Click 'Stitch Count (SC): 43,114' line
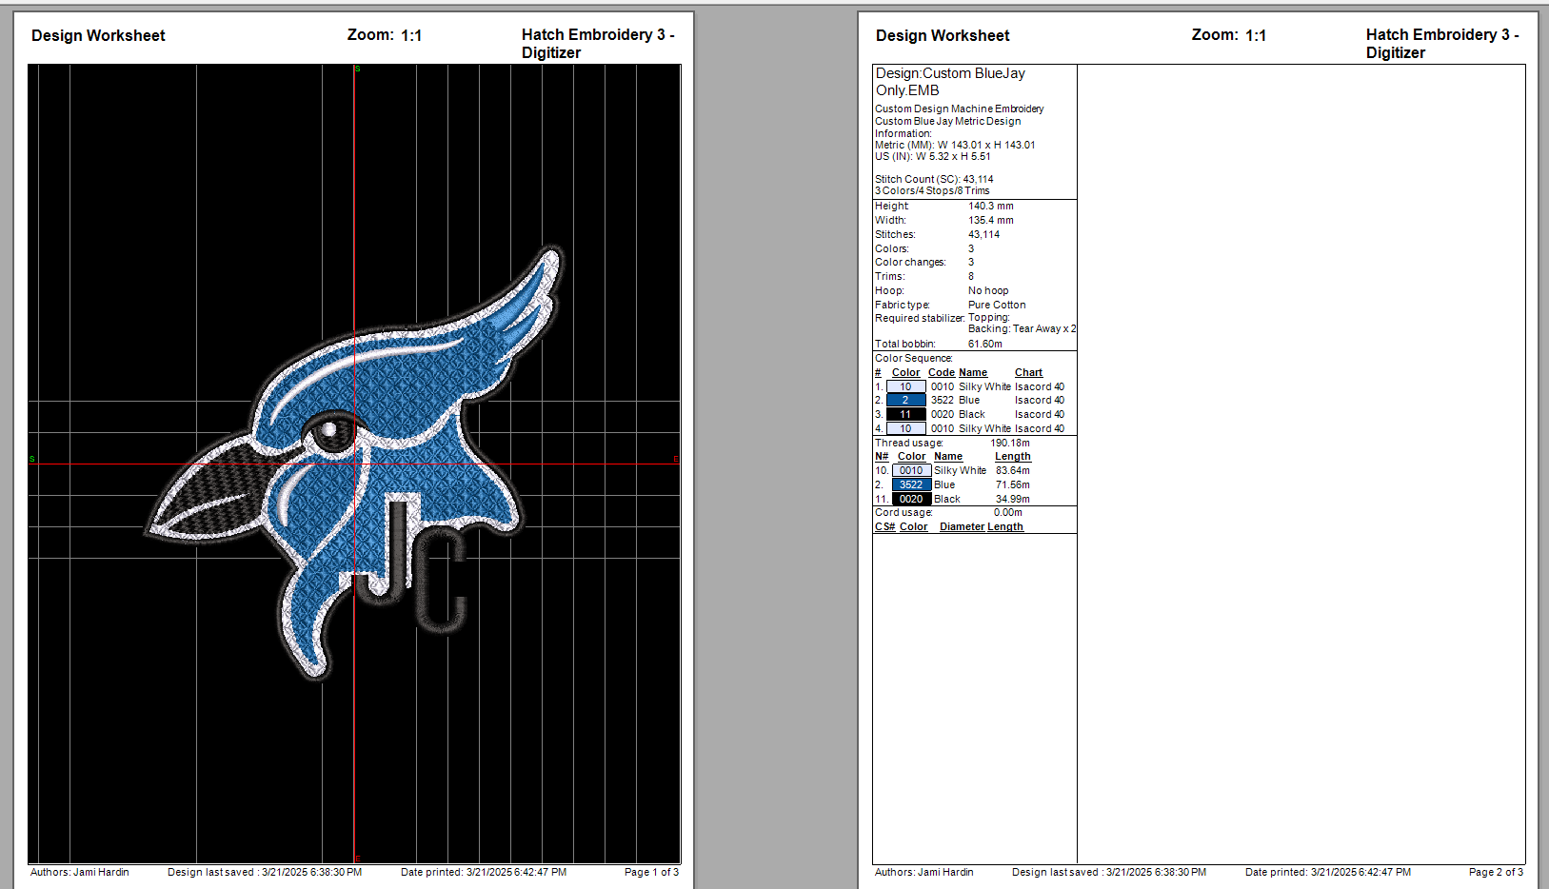 [934, 179]
